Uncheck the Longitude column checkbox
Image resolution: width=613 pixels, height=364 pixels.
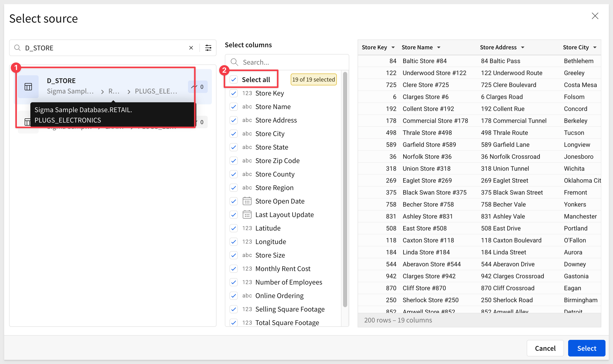(x=234, y=242)
